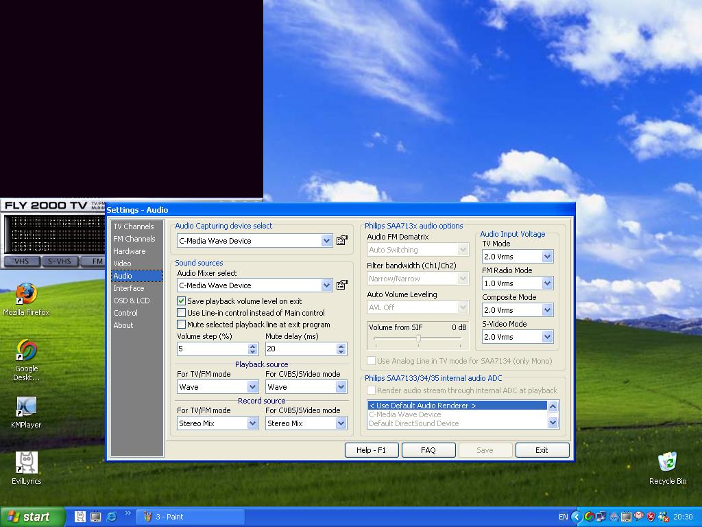Open Mozilla Firefox desktop icon

[x=26, y=294]
